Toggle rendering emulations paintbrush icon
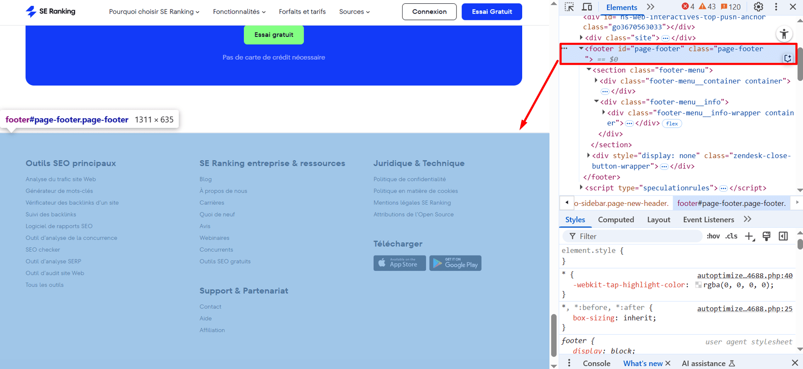This screenshot has height=369, width=803. (x=767, y=236)
